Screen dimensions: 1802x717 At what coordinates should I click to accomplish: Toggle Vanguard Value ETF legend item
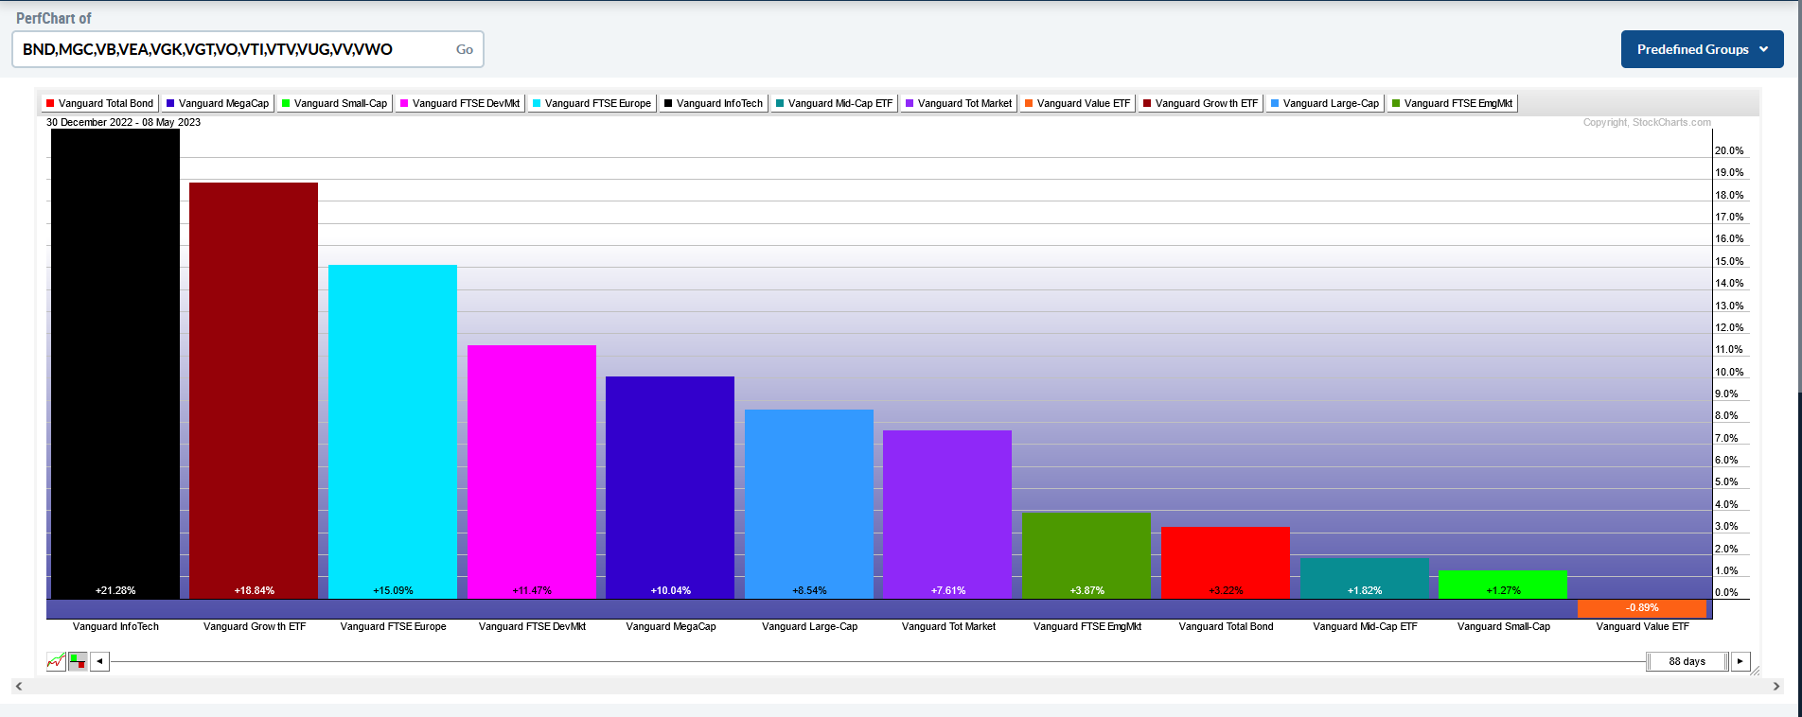pos(1077,103)
